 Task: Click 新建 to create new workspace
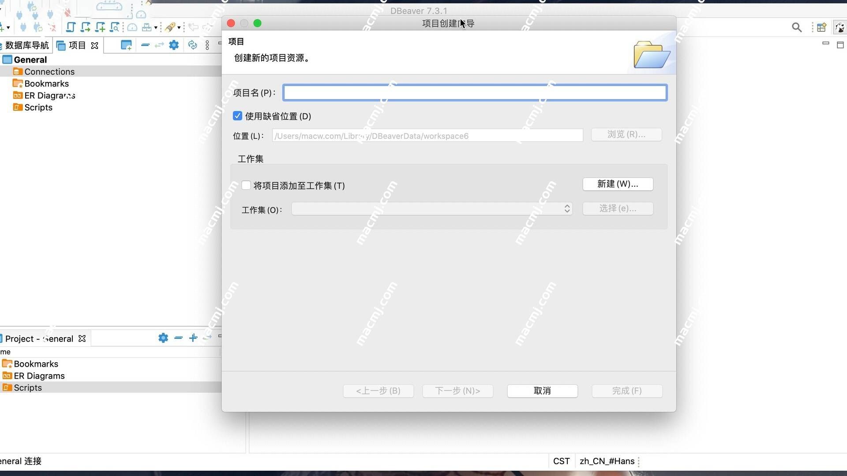618,184
